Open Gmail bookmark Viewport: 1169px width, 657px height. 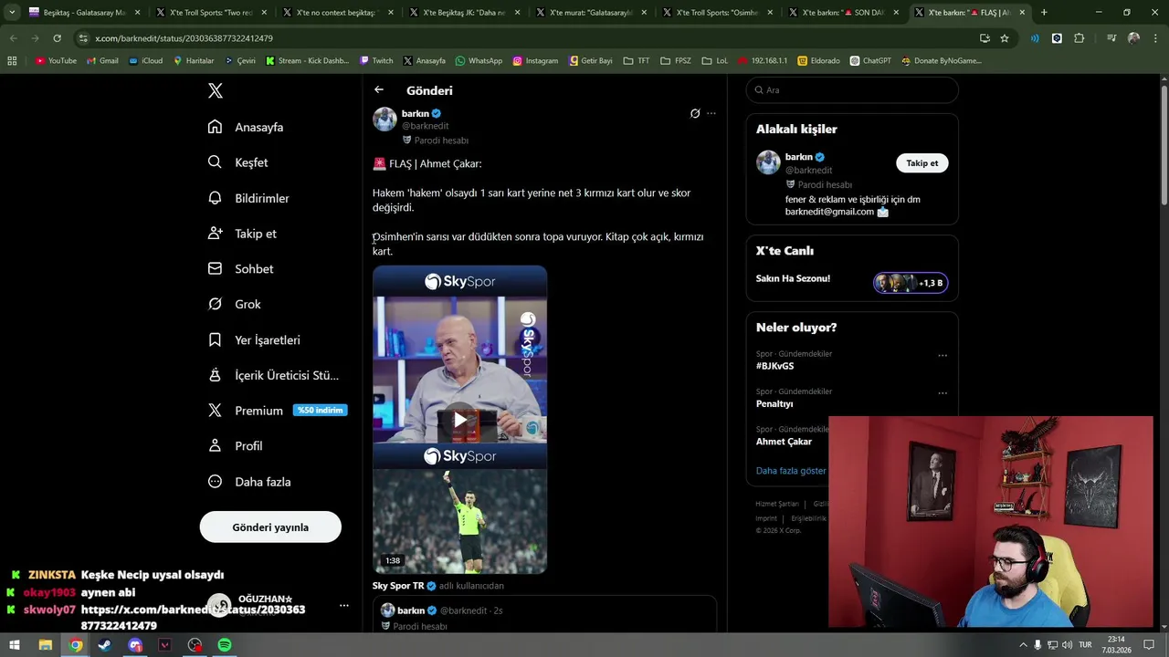click(102, 61)
